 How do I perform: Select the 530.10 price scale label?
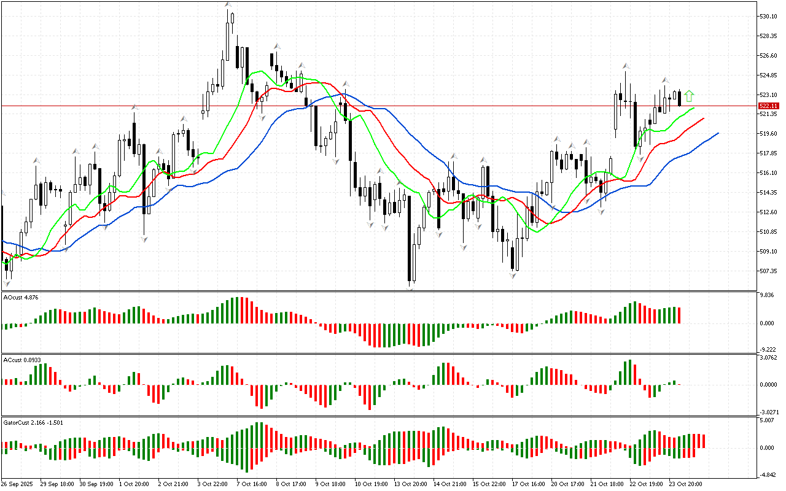click(770, 16)
